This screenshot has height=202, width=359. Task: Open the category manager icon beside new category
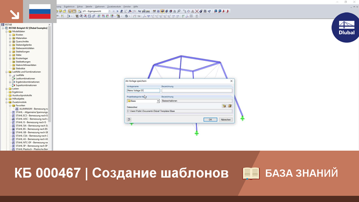pyautogui.click(x=230, y=106)
